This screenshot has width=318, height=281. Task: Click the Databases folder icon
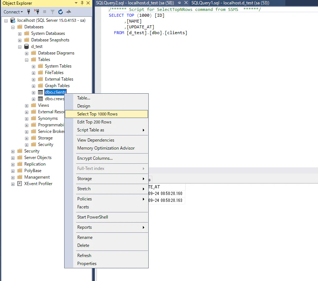[20, 27]
